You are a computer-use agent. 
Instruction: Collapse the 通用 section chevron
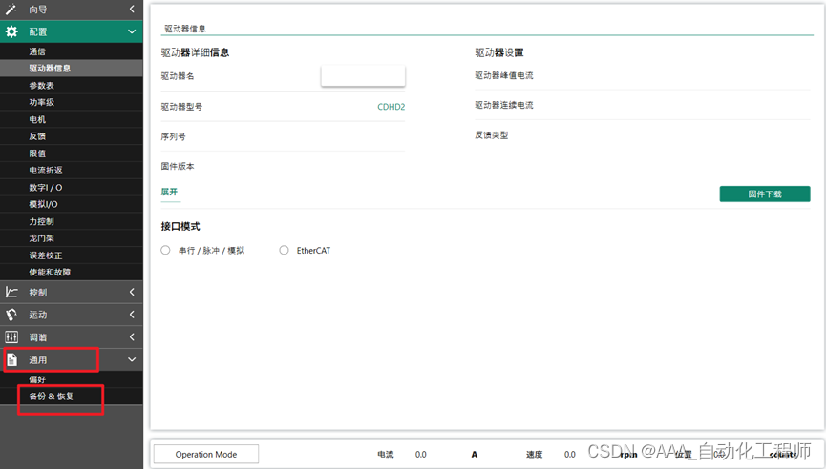click(x=132, y=359)
